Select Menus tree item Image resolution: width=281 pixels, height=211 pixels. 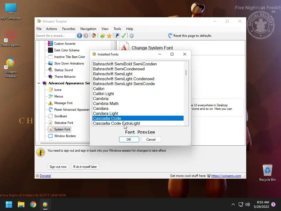(59, 96)
